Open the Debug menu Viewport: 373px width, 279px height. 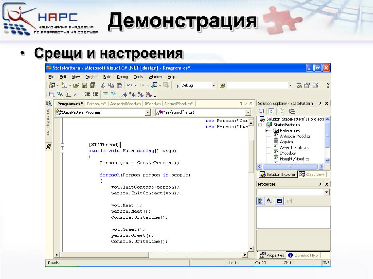(x=122, y=77)
